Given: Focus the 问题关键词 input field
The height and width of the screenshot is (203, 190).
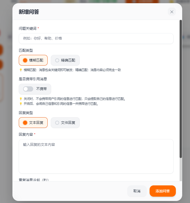Looking at the screenshot, I should coord(96,38).
